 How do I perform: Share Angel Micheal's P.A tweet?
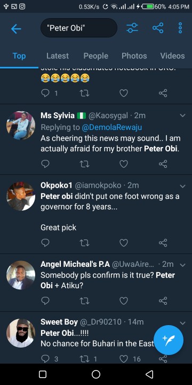click(x=163, y=301)
